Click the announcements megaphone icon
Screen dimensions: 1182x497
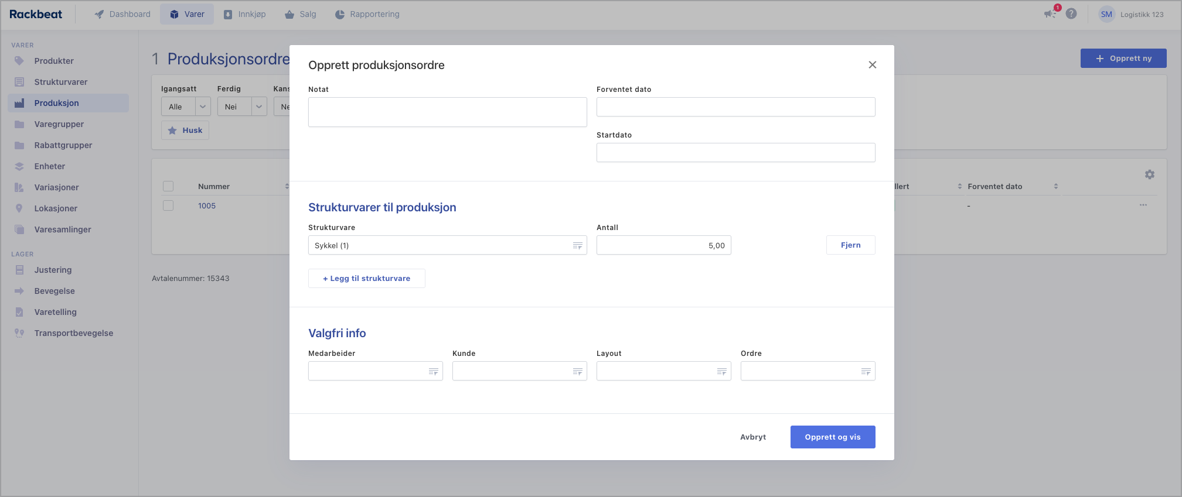1049,14
